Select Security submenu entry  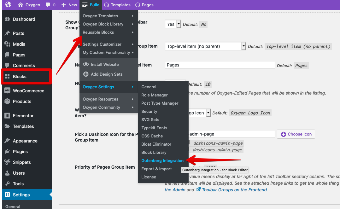[x=149, y=112]
